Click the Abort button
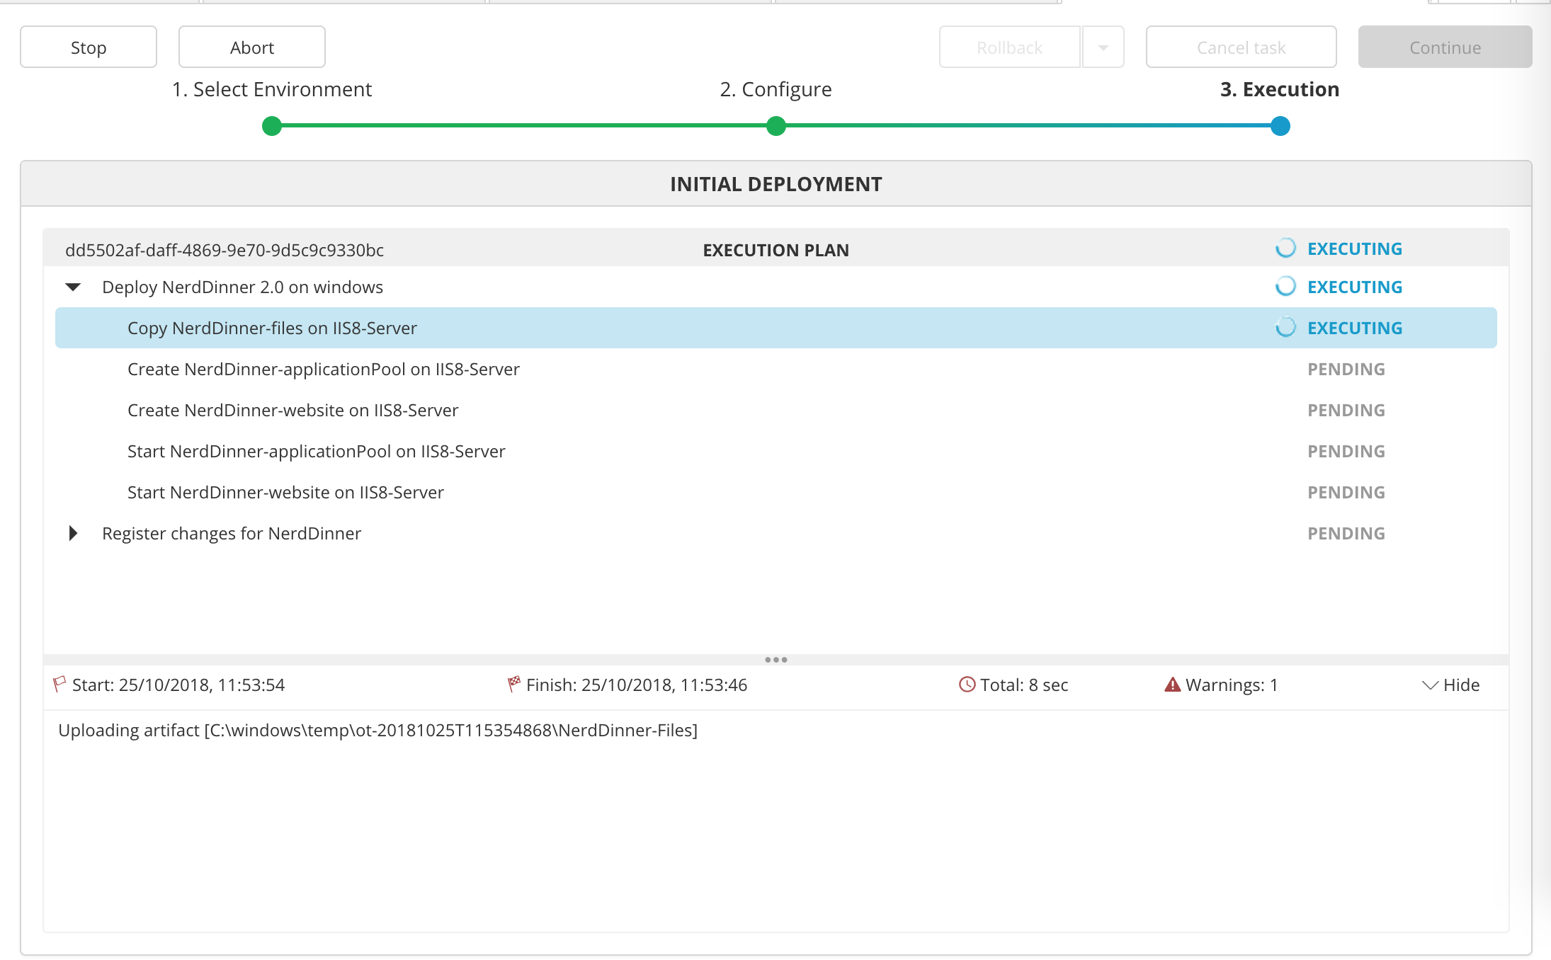This screenshot has width=1551, height=960. point(251,47)
